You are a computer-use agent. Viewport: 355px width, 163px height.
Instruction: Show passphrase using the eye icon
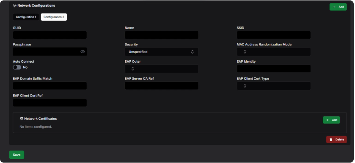(83, 52)
